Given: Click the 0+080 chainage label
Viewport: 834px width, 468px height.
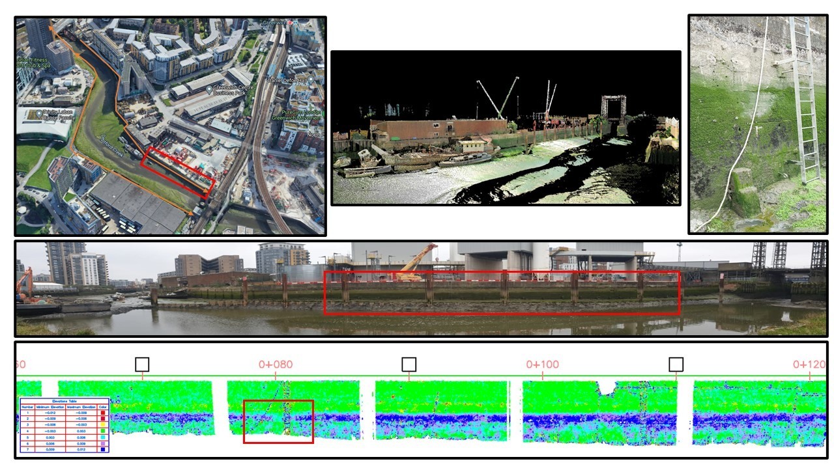Looking at the screenshot, I should tap(274, 365).
